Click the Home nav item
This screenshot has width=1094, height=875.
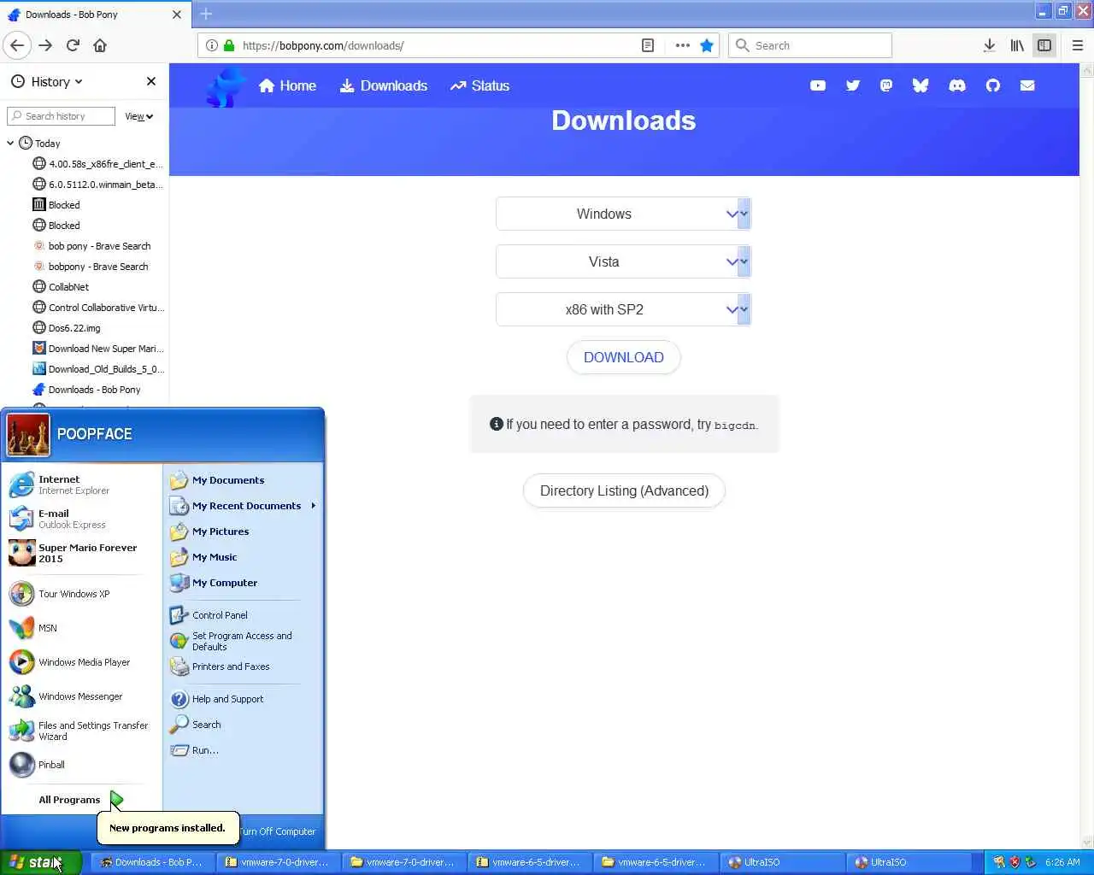click(x=287, y=85)
